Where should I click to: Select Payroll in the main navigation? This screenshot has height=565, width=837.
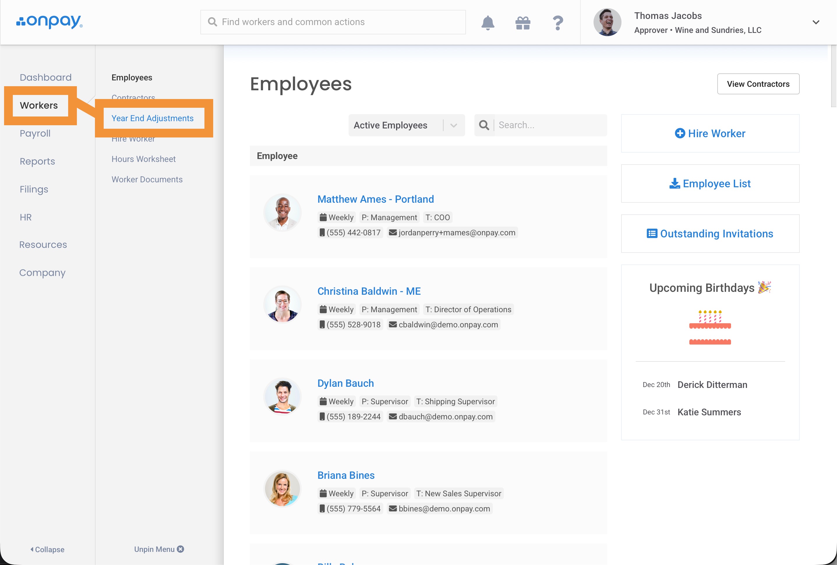coord(35,133)
